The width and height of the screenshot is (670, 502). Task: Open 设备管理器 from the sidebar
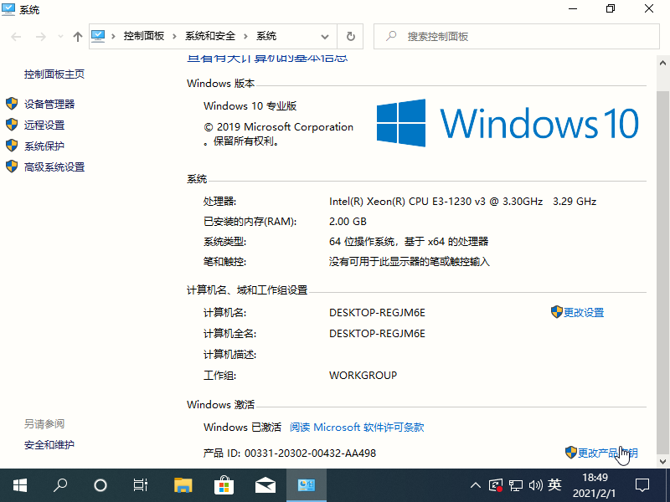[x=49, y=104]
